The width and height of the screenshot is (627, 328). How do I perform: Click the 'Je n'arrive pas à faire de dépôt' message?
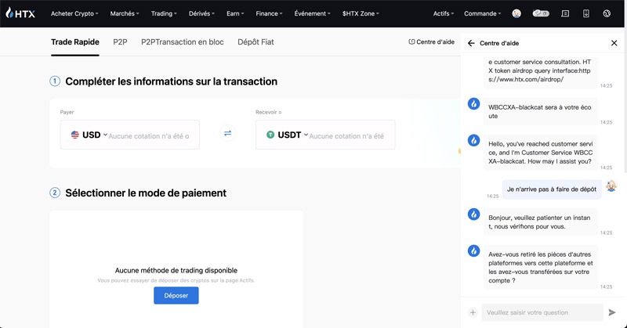(x=552, y=189)
